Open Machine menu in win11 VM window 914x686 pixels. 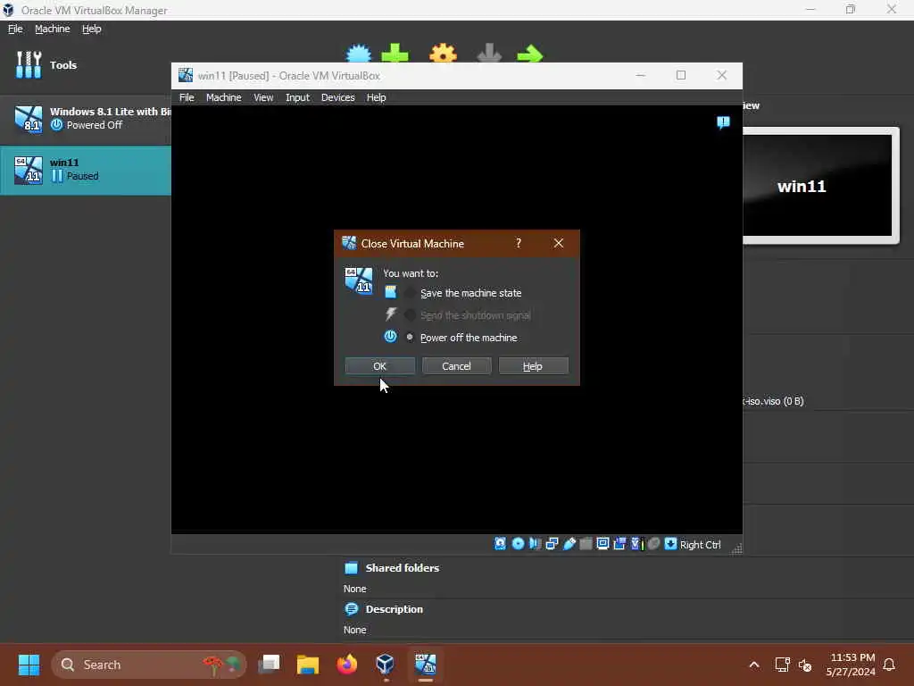pos(224,97)
